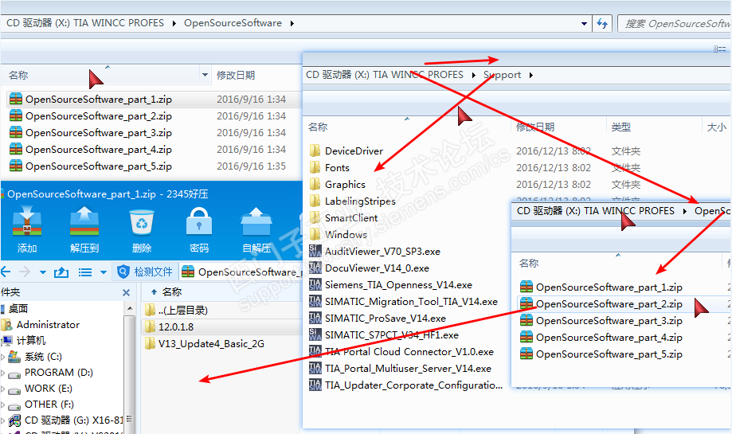Select SIMATIC_S7PCT_V34_HF1.exe
The image size is (732, 434).
[x=384, y=335]
